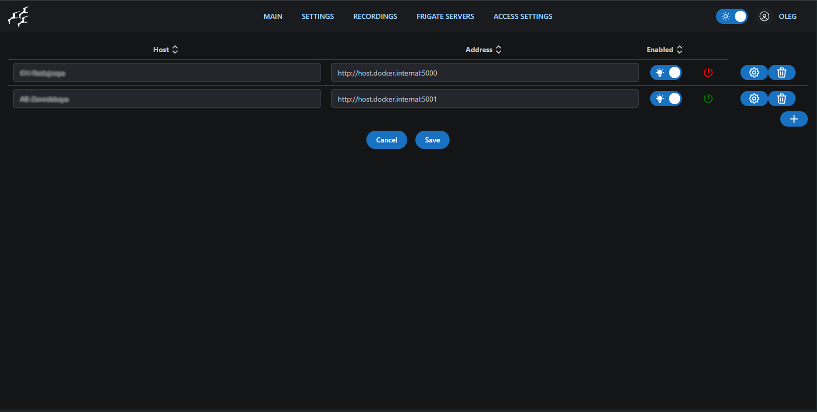Open settings gear for port 5001 server
Viewport: 817px width, 412px height.
754,99
